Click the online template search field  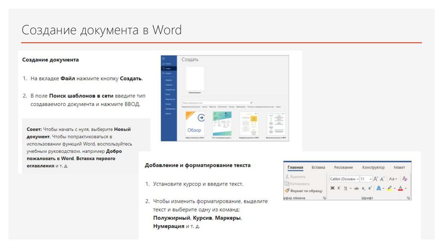[217, 103]
